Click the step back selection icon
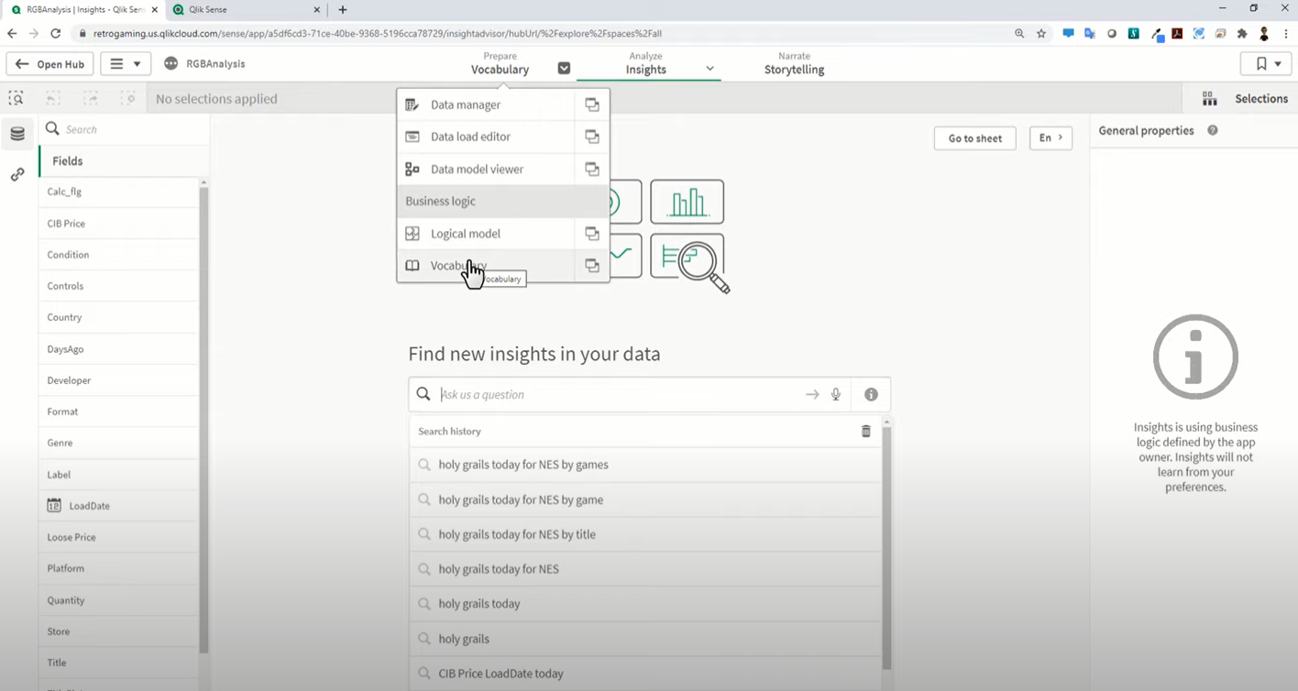1298x691 pixels. click(x=53, y=98)
